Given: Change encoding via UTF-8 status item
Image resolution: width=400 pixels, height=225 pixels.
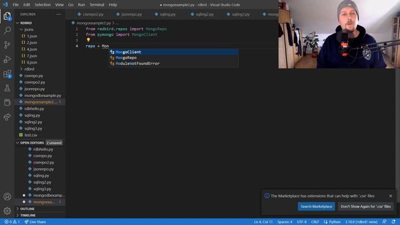Looking at the screenshot, I should tap(301, 222).
